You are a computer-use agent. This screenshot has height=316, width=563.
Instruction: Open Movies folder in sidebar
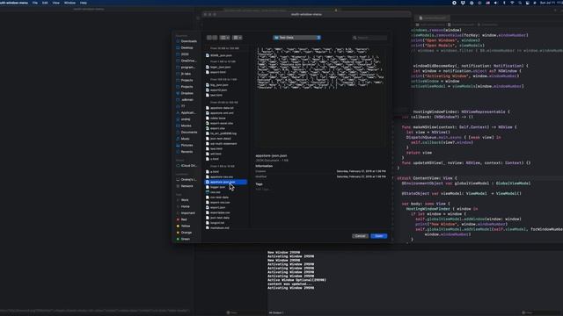(x=184, y=126)
